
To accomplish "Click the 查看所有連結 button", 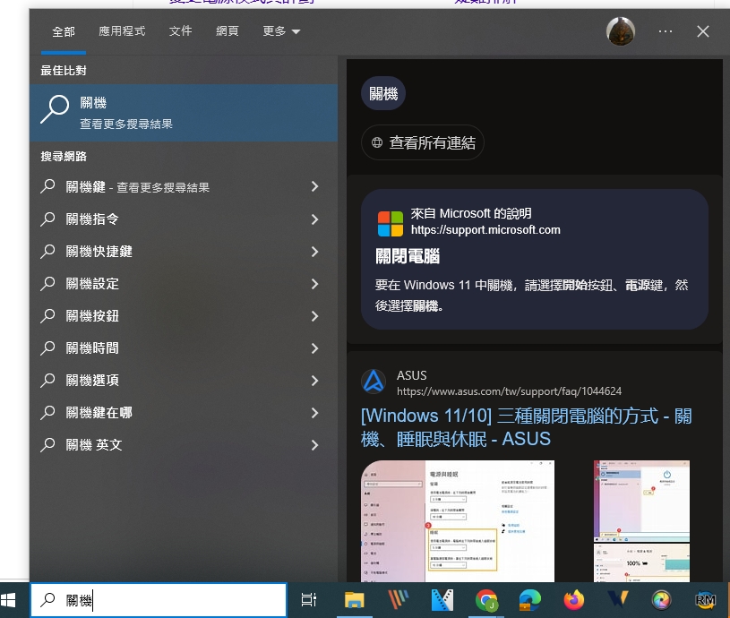I will pyautogui.click(x=423, y=142).
